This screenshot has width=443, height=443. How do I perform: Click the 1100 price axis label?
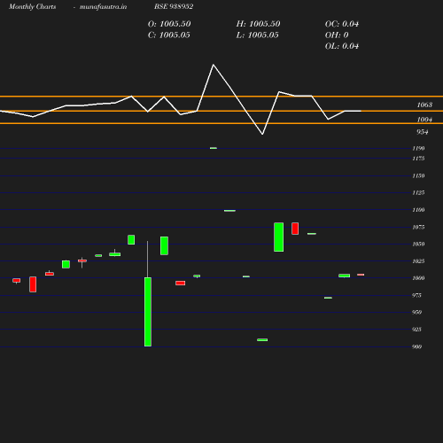click(x=418, y=210)
